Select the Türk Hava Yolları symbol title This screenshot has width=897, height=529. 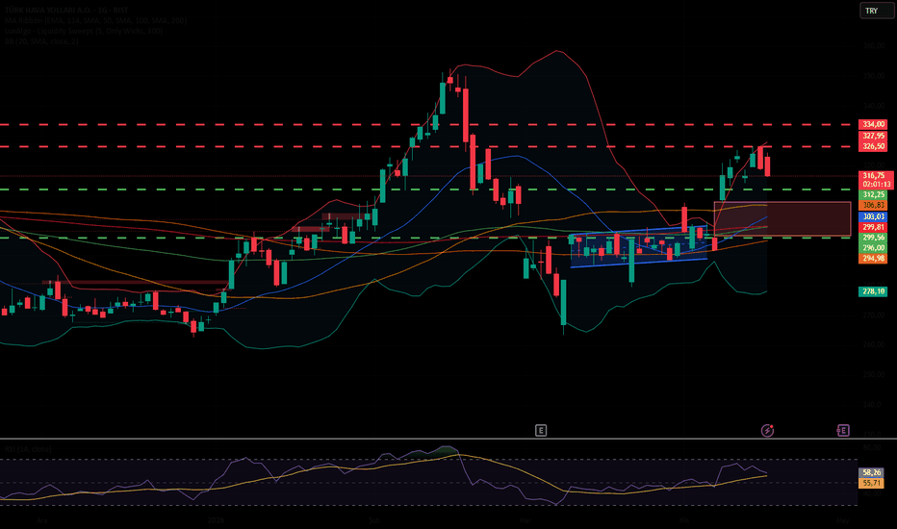coord(65,11)
